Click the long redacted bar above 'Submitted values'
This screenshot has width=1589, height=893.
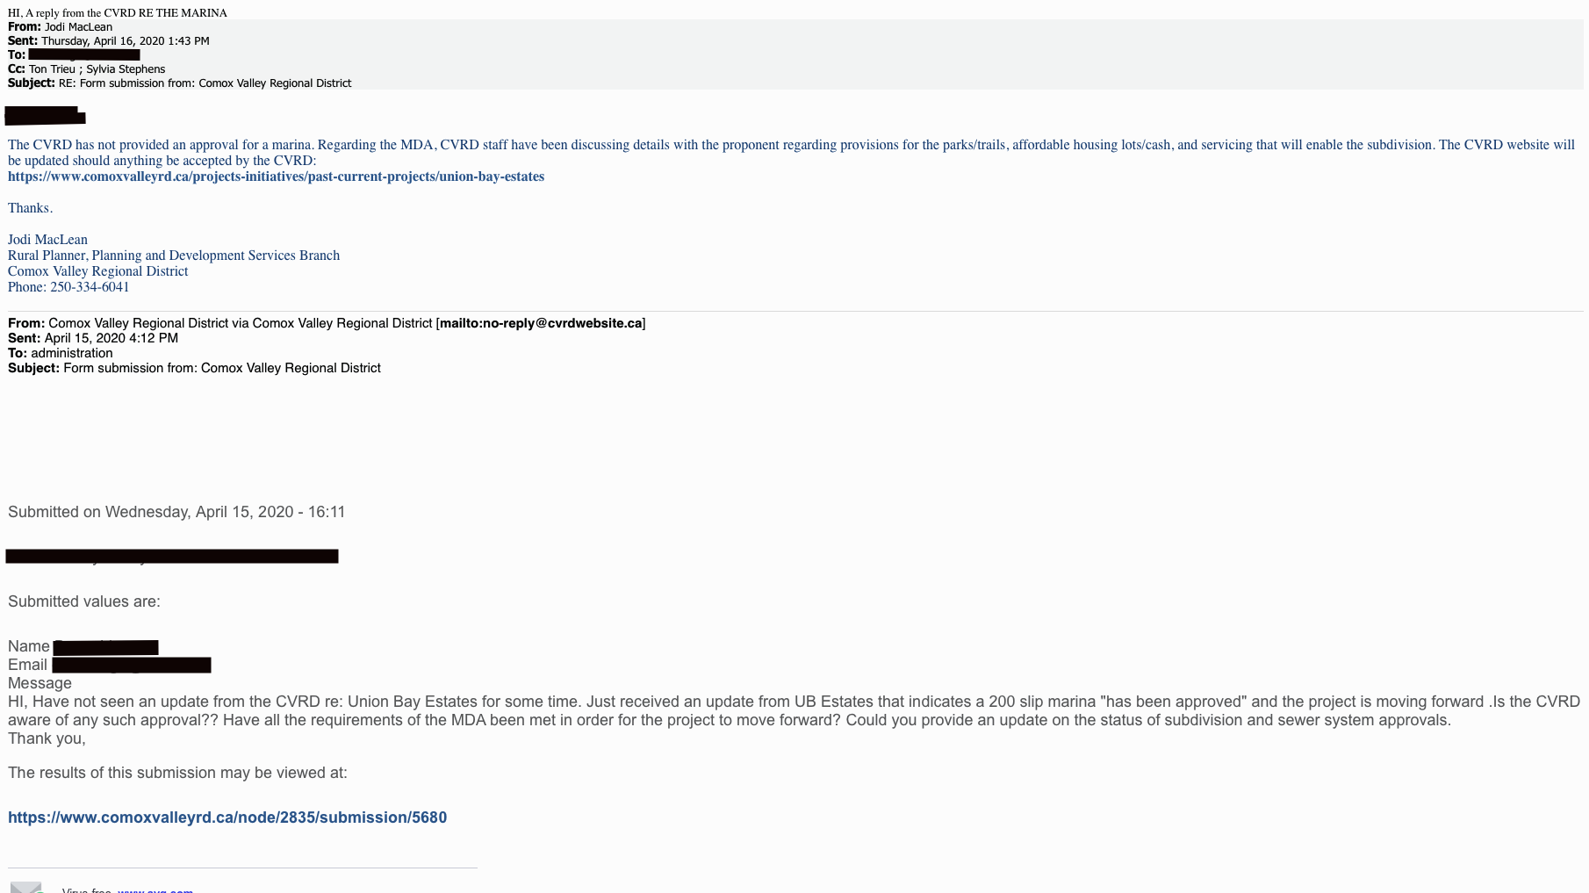(172, 556)
